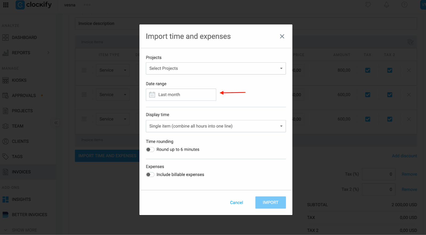Screen dimensions: 426x235
Task: Click the Last month date range field
Action: [x=181, y=95]
